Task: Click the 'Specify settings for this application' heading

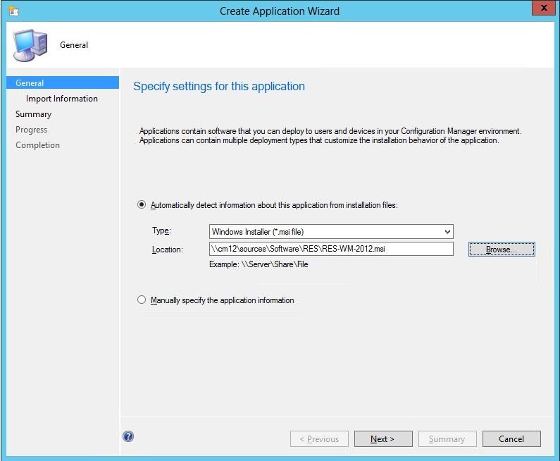Action: (x=219, y=87)
